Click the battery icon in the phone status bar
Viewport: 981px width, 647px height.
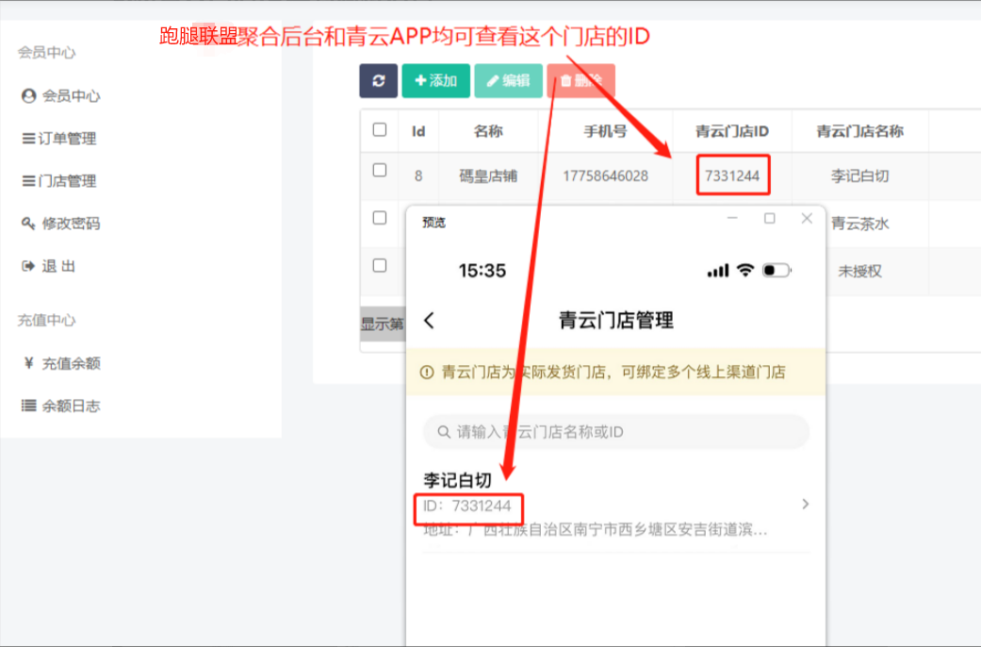777,270
